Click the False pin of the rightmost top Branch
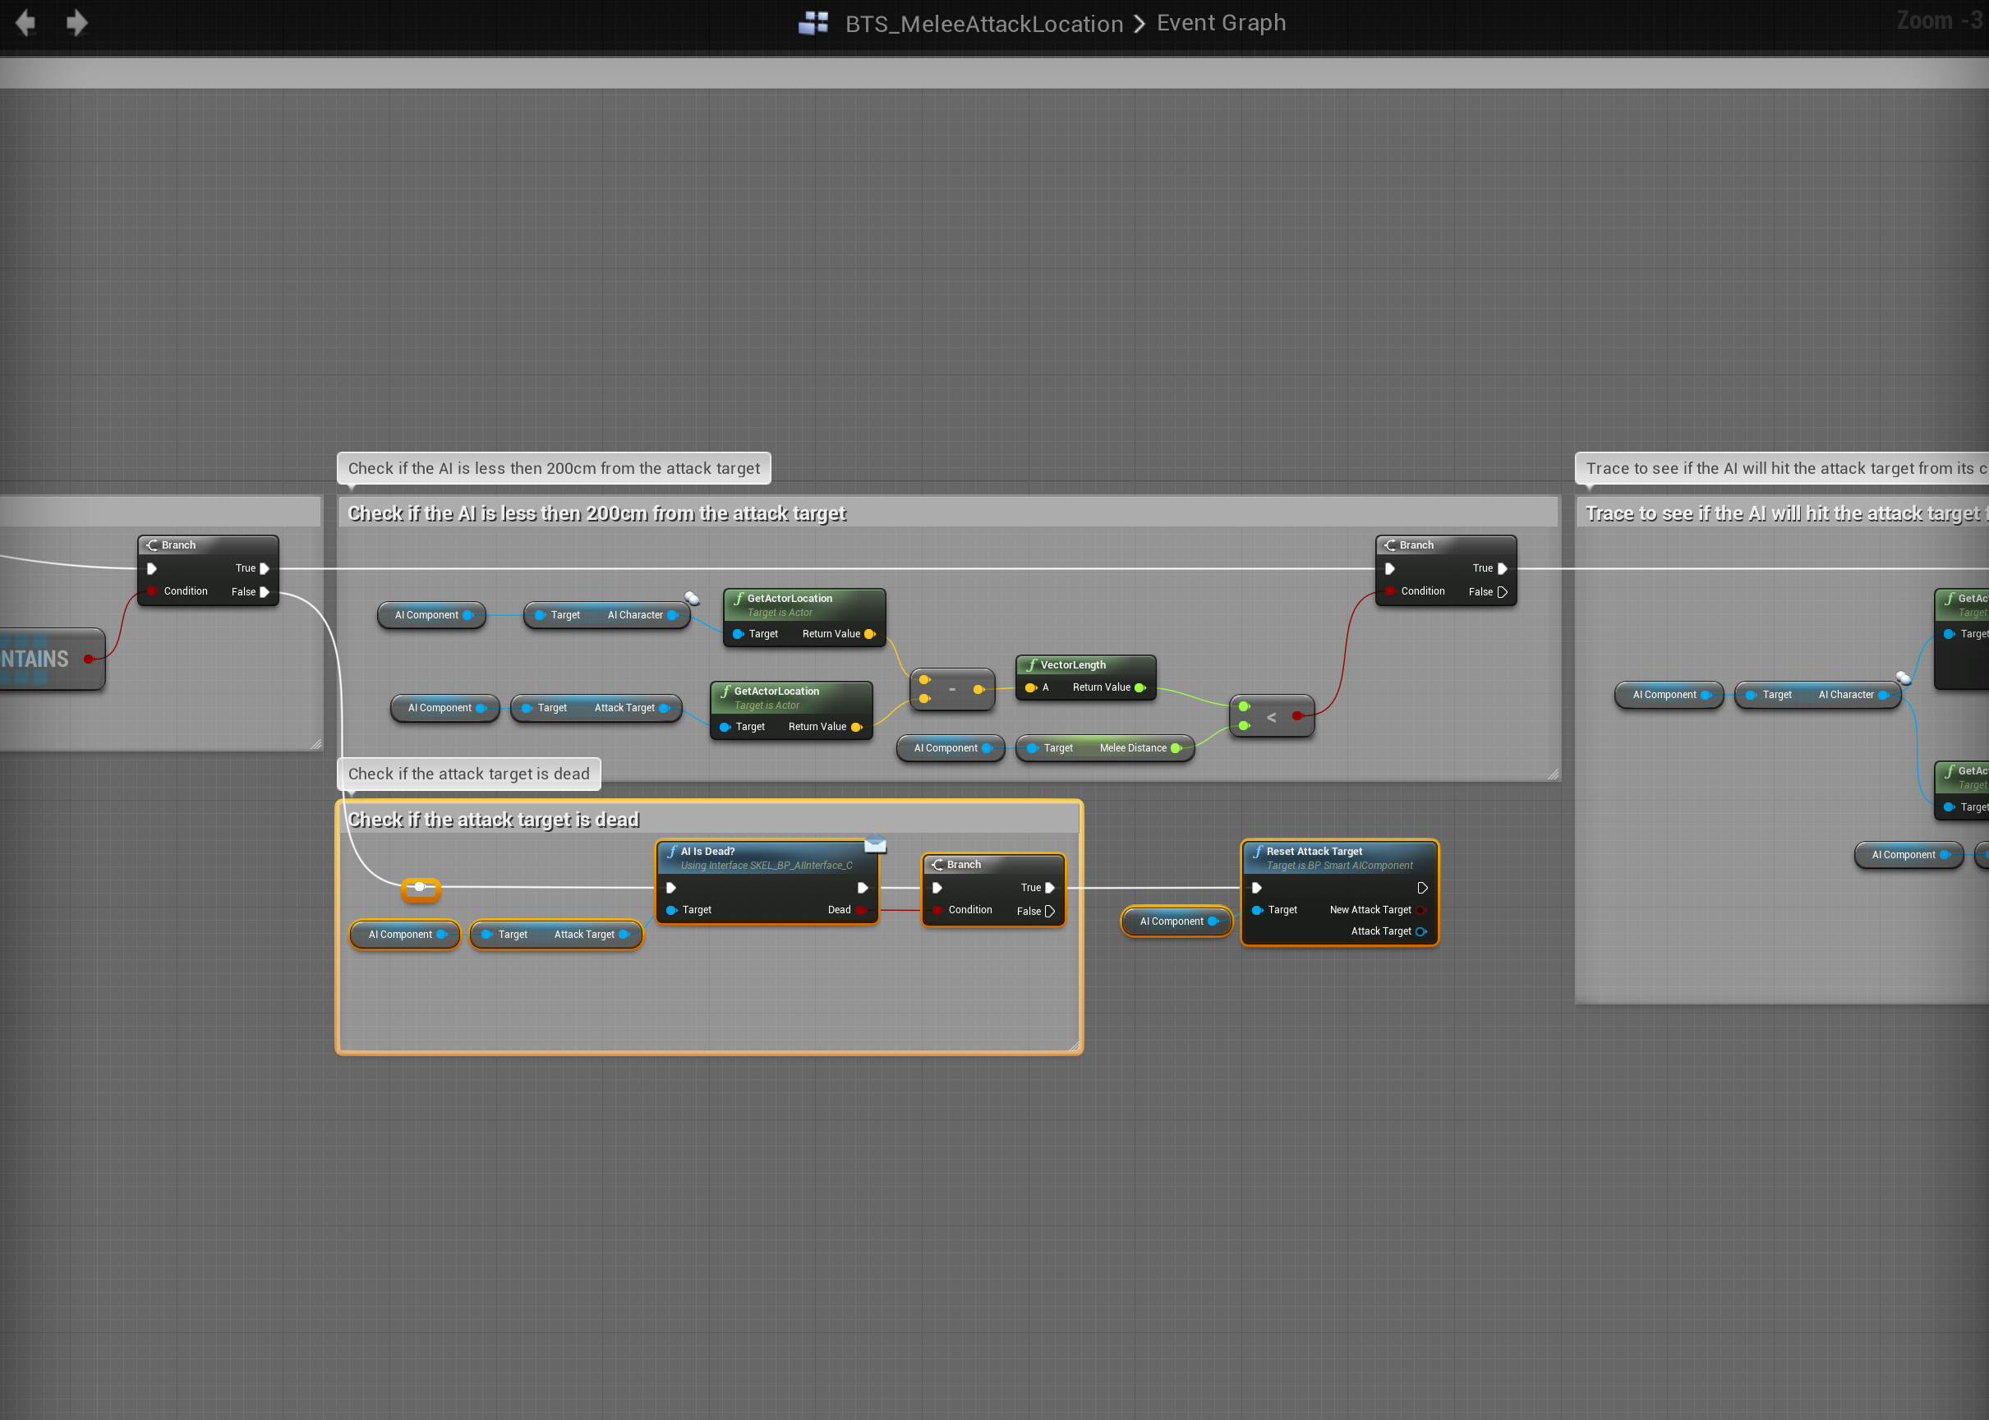The height and width of the screenshot is (1420, 1989). tap(1502, 592)
